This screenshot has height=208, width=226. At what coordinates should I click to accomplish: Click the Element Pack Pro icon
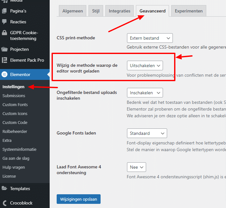click(x=4, y=60)
